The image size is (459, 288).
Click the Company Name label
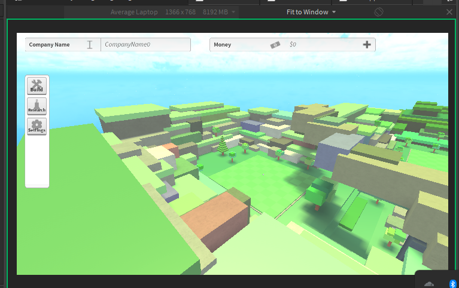(49, 45)
